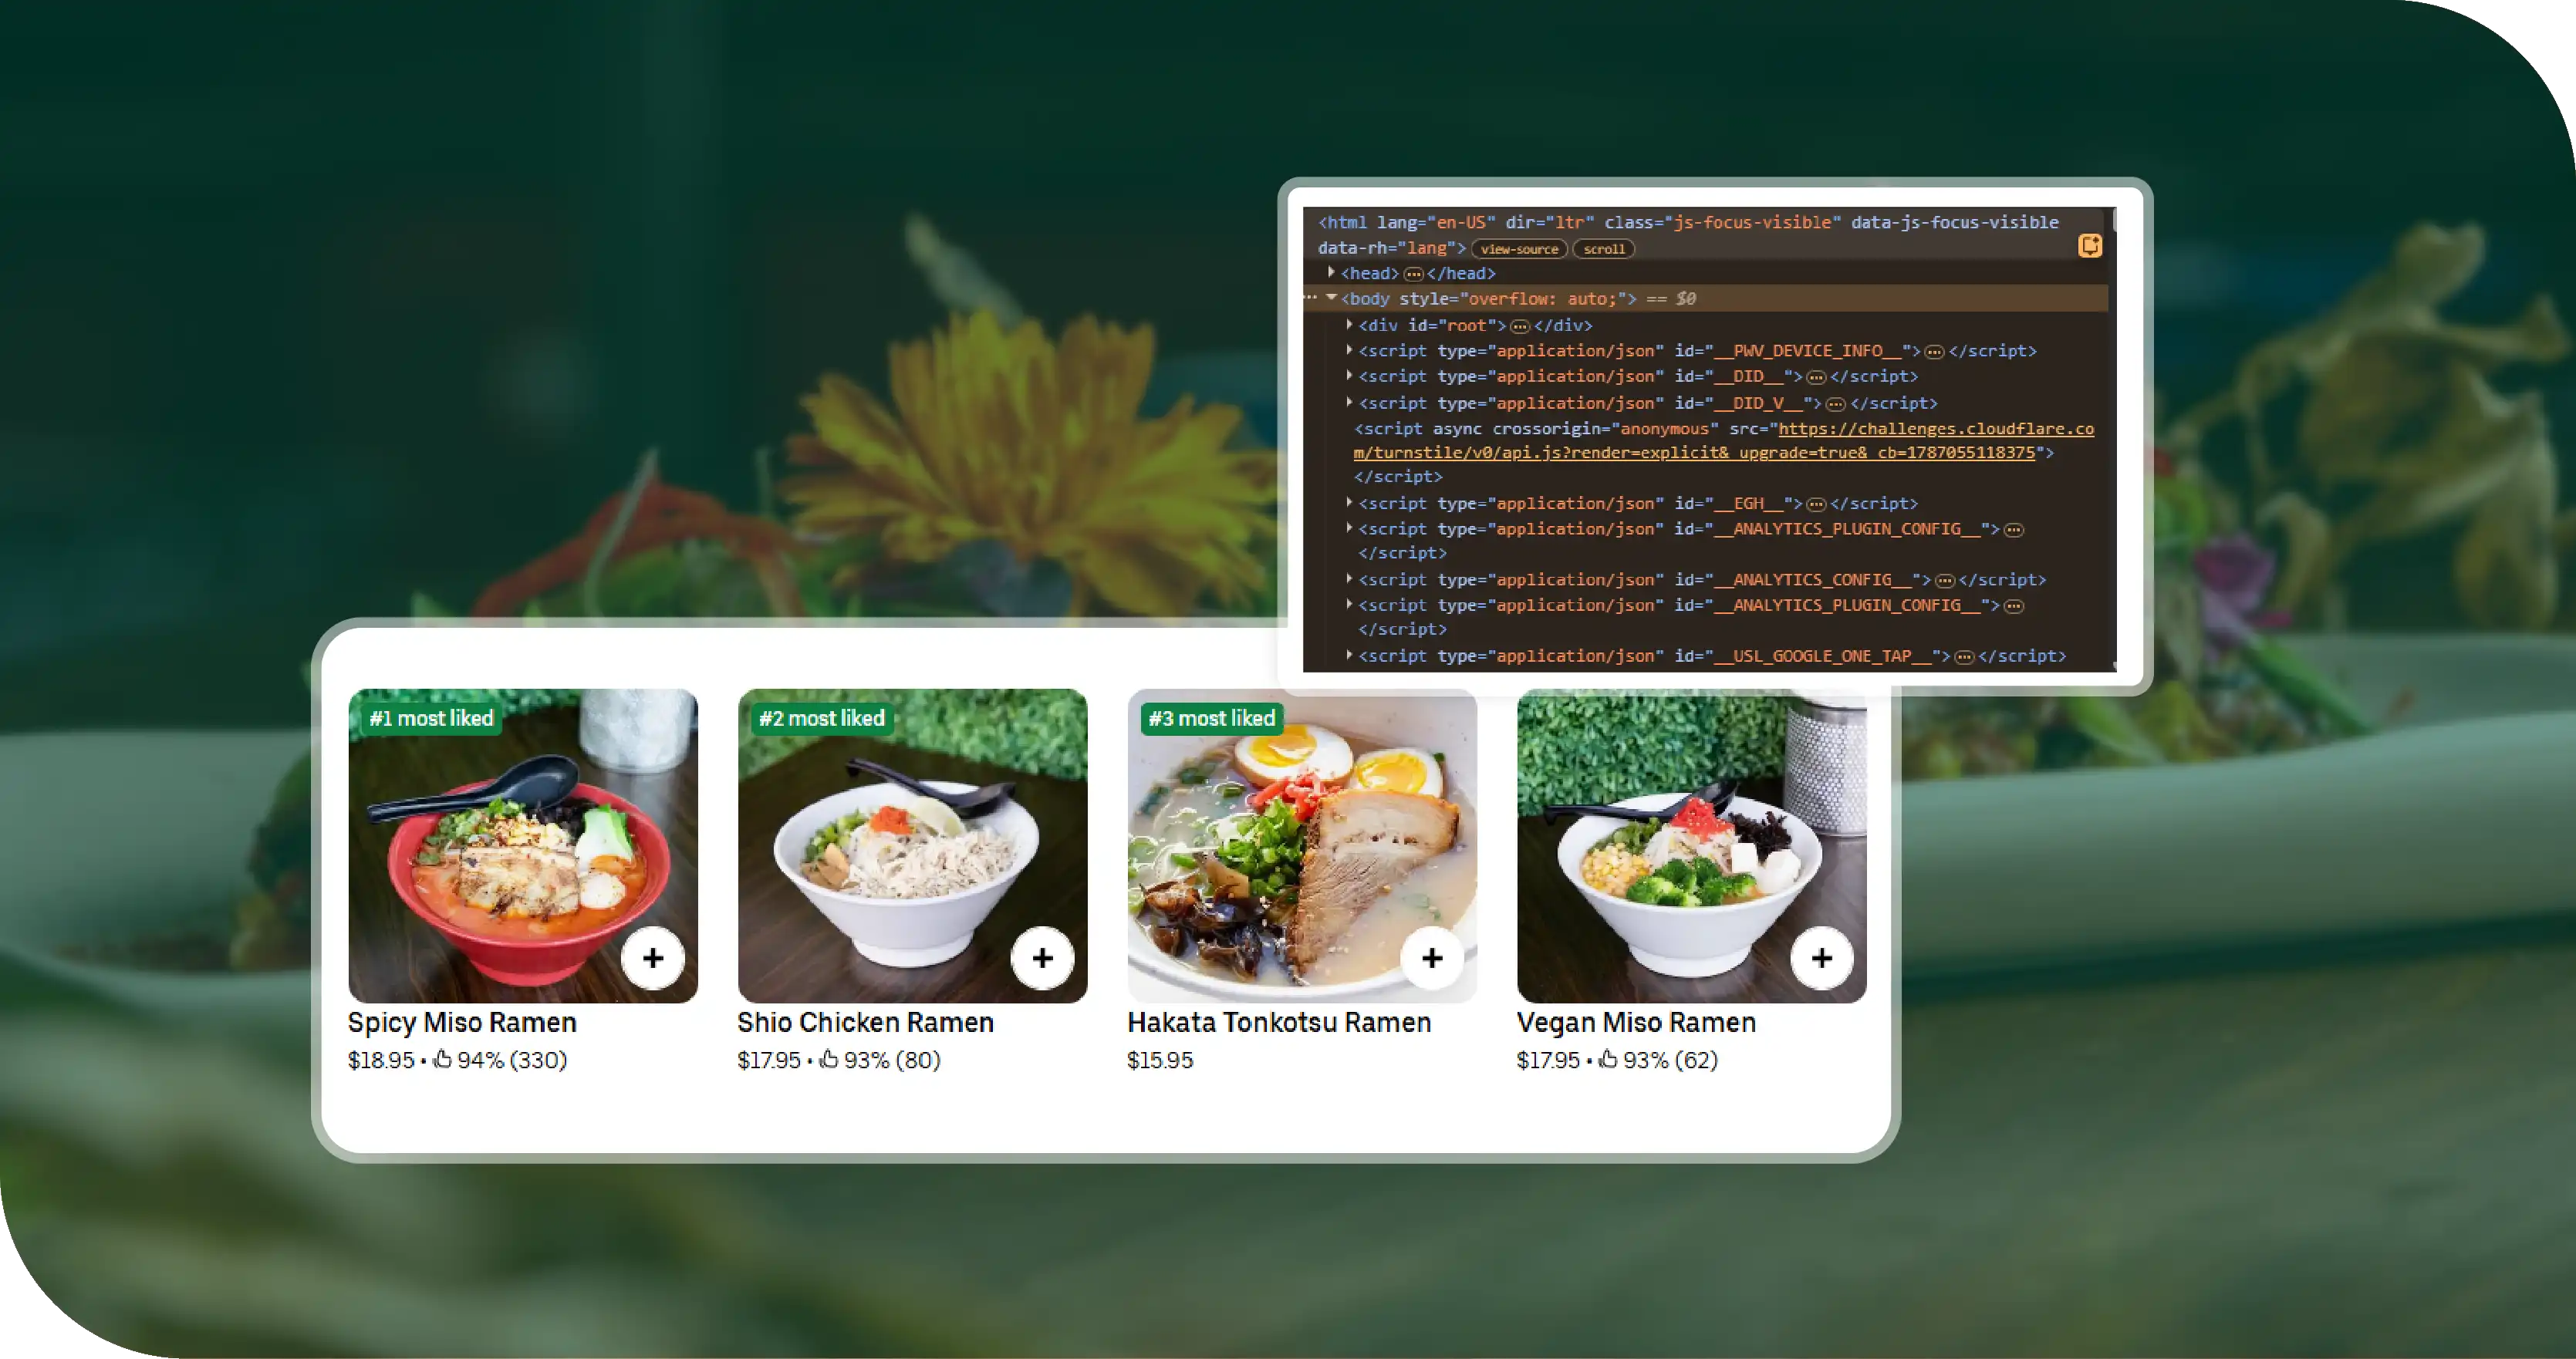Select the body style="overflow: auto;" text
The height and width of the screenshot is (1359, 2576).
point(1489,299)
